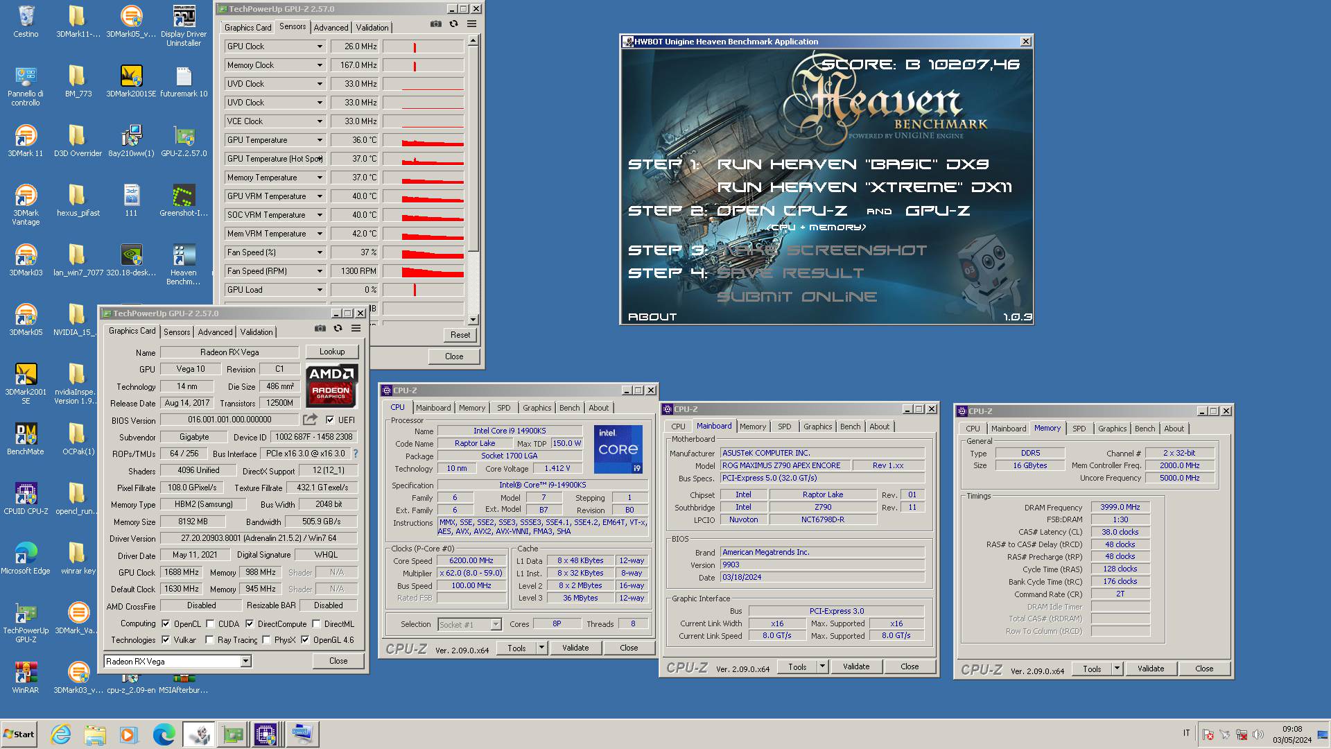Expand the GPU Clock sensor dropdown
1331x749 pixels.
coord(320,46)
